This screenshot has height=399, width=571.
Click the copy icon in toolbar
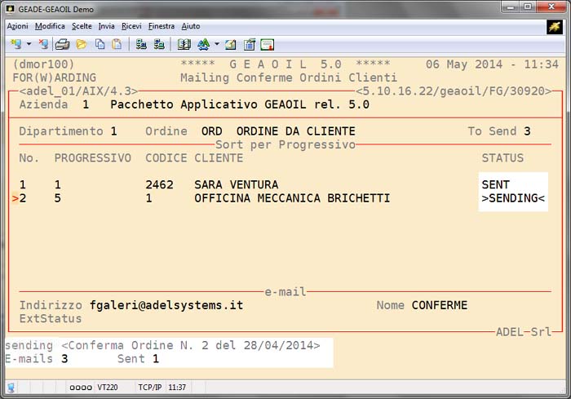coord(100,44)
